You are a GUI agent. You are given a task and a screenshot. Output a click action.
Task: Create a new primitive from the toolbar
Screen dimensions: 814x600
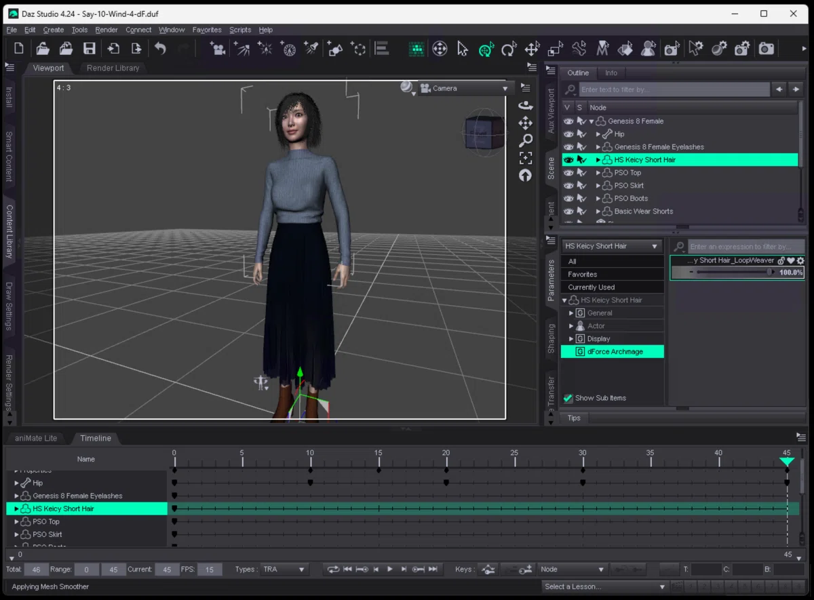(334, 49)
